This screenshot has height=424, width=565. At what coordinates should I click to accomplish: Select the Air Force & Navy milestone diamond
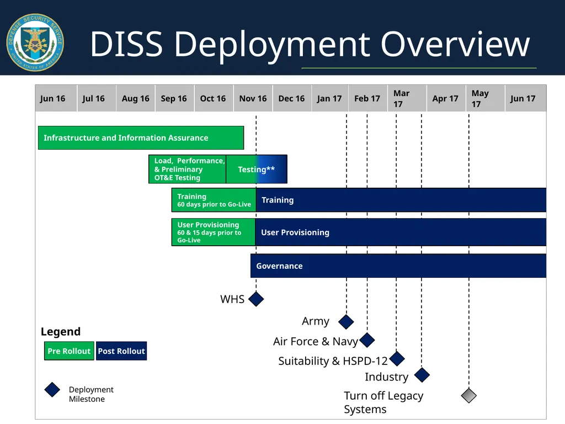point(367,340)
